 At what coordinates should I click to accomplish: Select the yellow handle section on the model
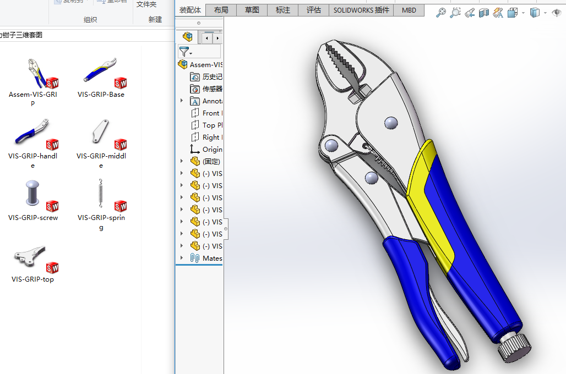click(431, 209)
